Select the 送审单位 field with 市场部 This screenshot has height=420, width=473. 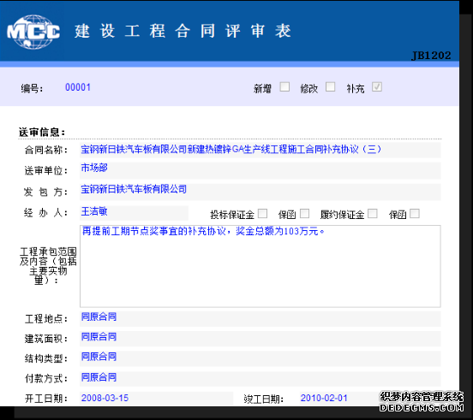tap(260, 170)
